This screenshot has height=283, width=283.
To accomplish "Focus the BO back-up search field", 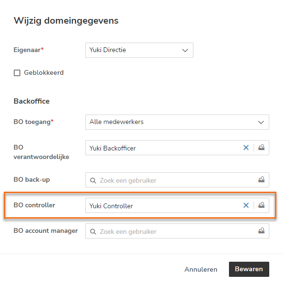I will click(x=177, y=180).
